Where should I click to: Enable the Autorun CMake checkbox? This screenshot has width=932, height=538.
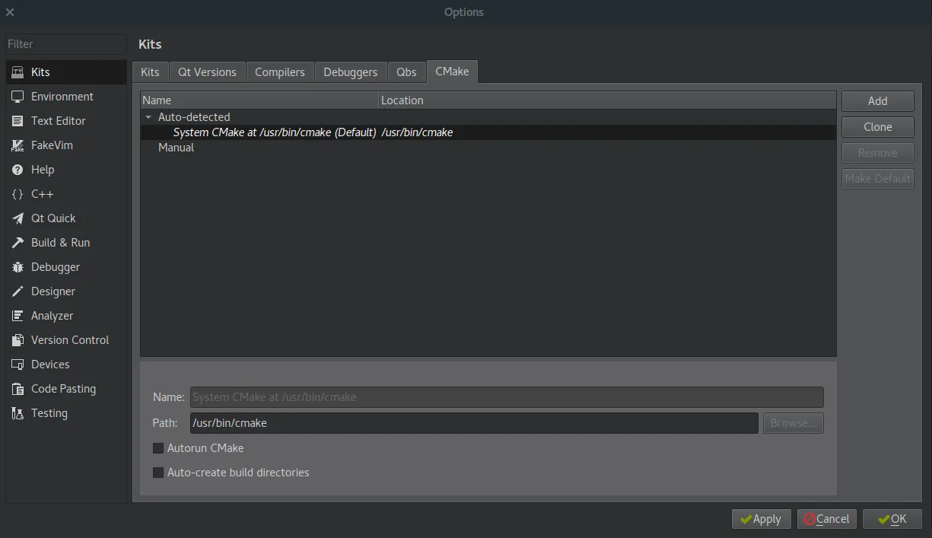pos(158,448)
